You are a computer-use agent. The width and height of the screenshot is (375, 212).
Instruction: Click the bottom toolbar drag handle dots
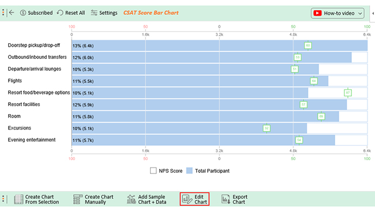[x=3, y=199]
